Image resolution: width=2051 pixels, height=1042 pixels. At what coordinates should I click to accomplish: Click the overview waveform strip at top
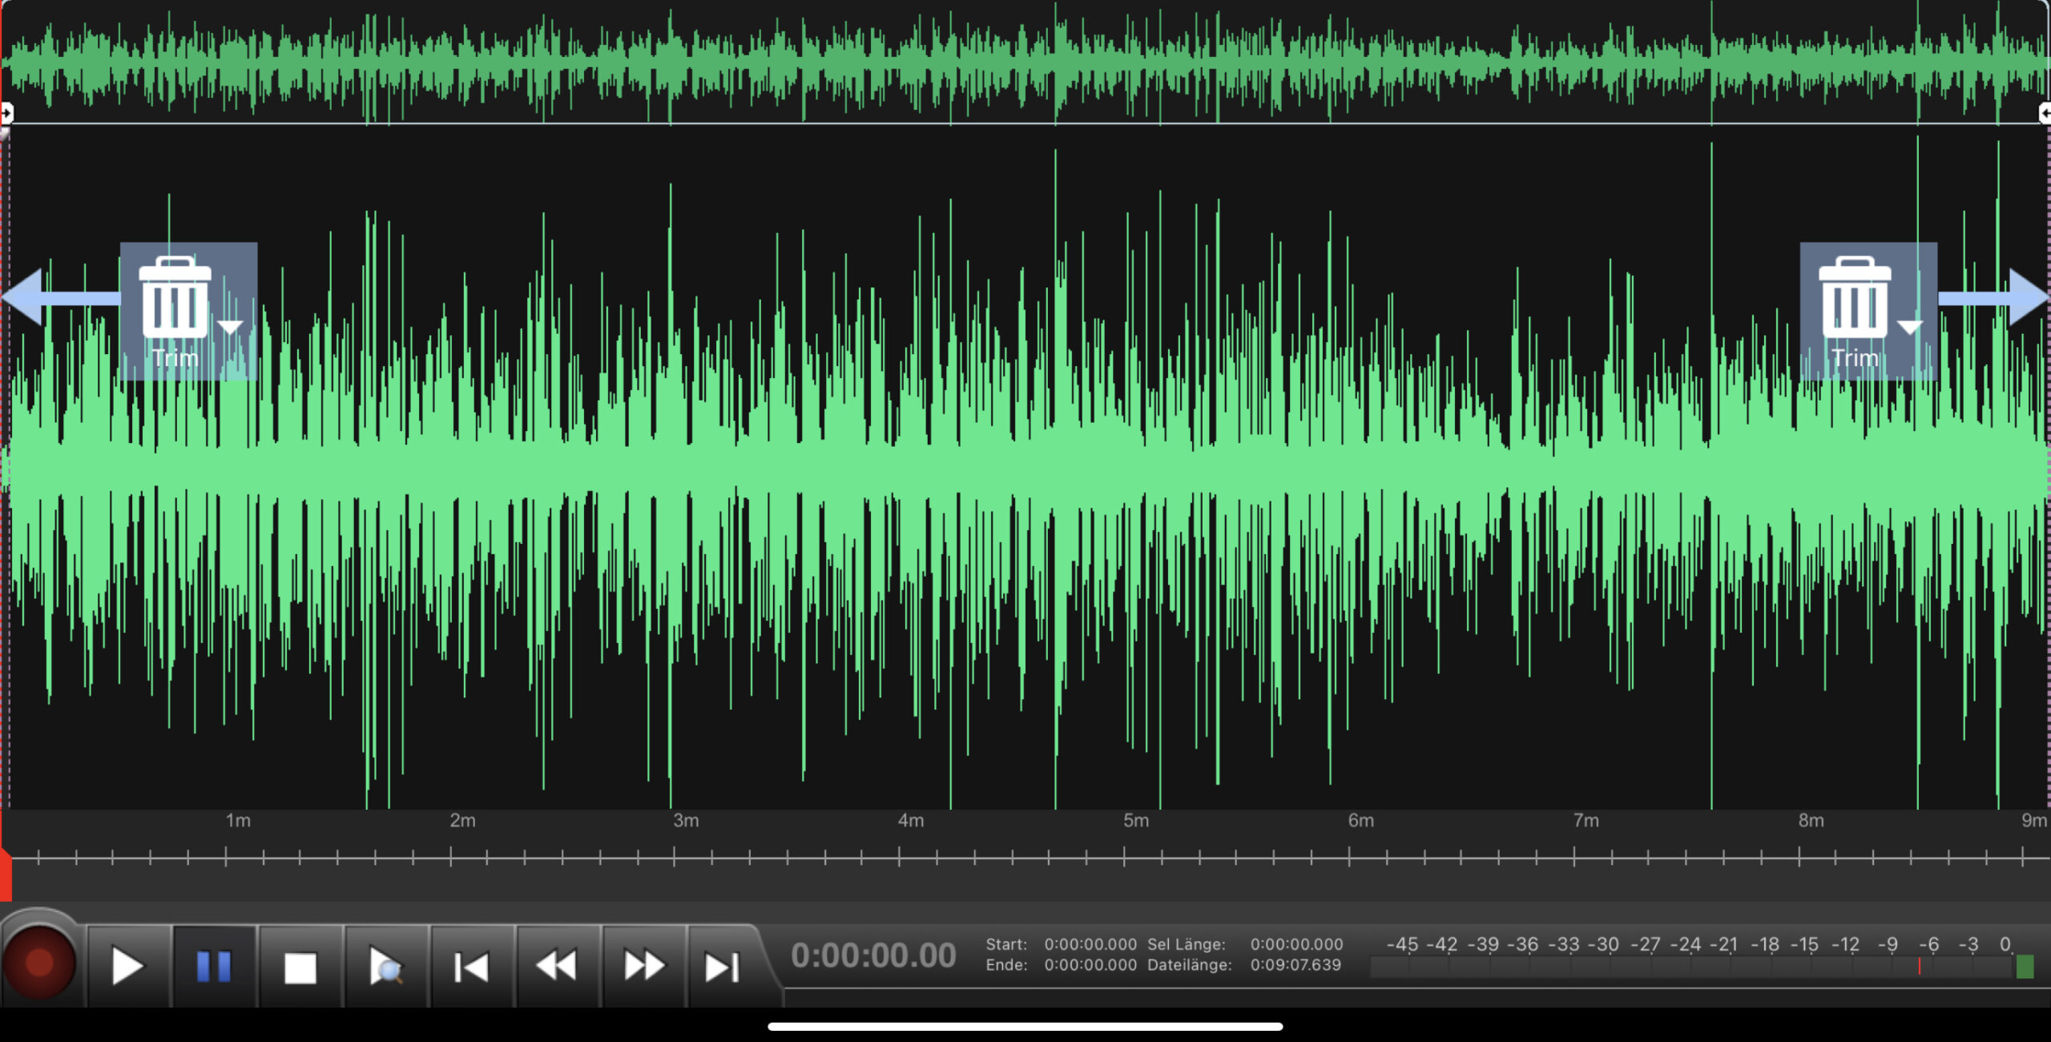1025,62
